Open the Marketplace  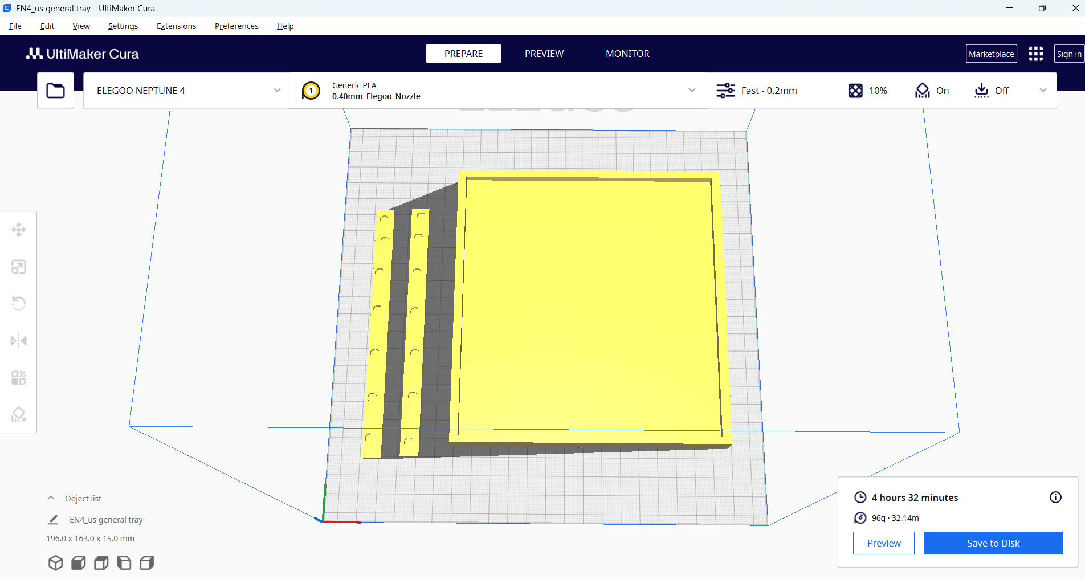point(992,54)
